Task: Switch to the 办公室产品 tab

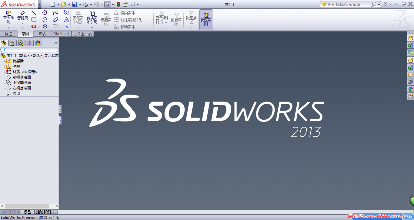Action: 82,34
